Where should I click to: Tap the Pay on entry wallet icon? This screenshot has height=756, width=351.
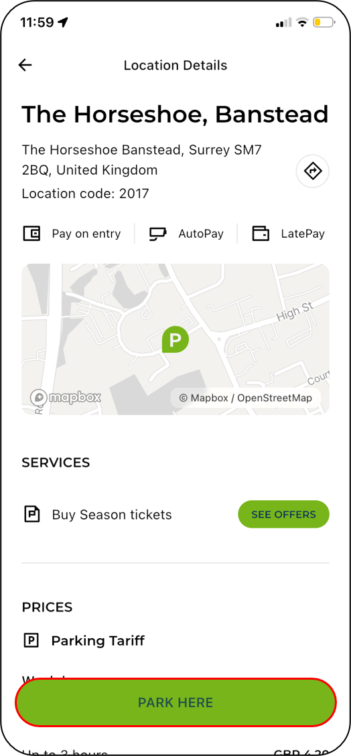click(32, 234)
